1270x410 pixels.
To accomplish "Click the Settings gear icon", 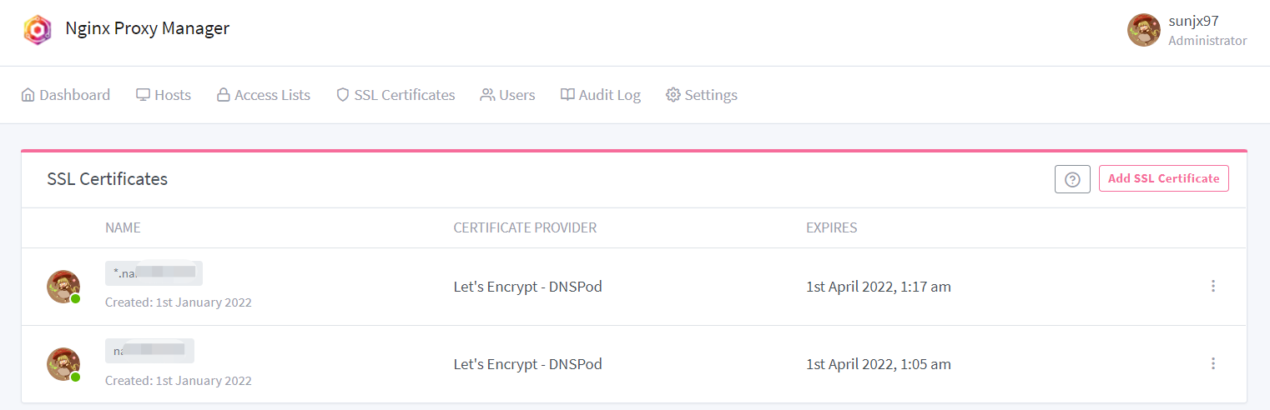I will coord(673,94).
